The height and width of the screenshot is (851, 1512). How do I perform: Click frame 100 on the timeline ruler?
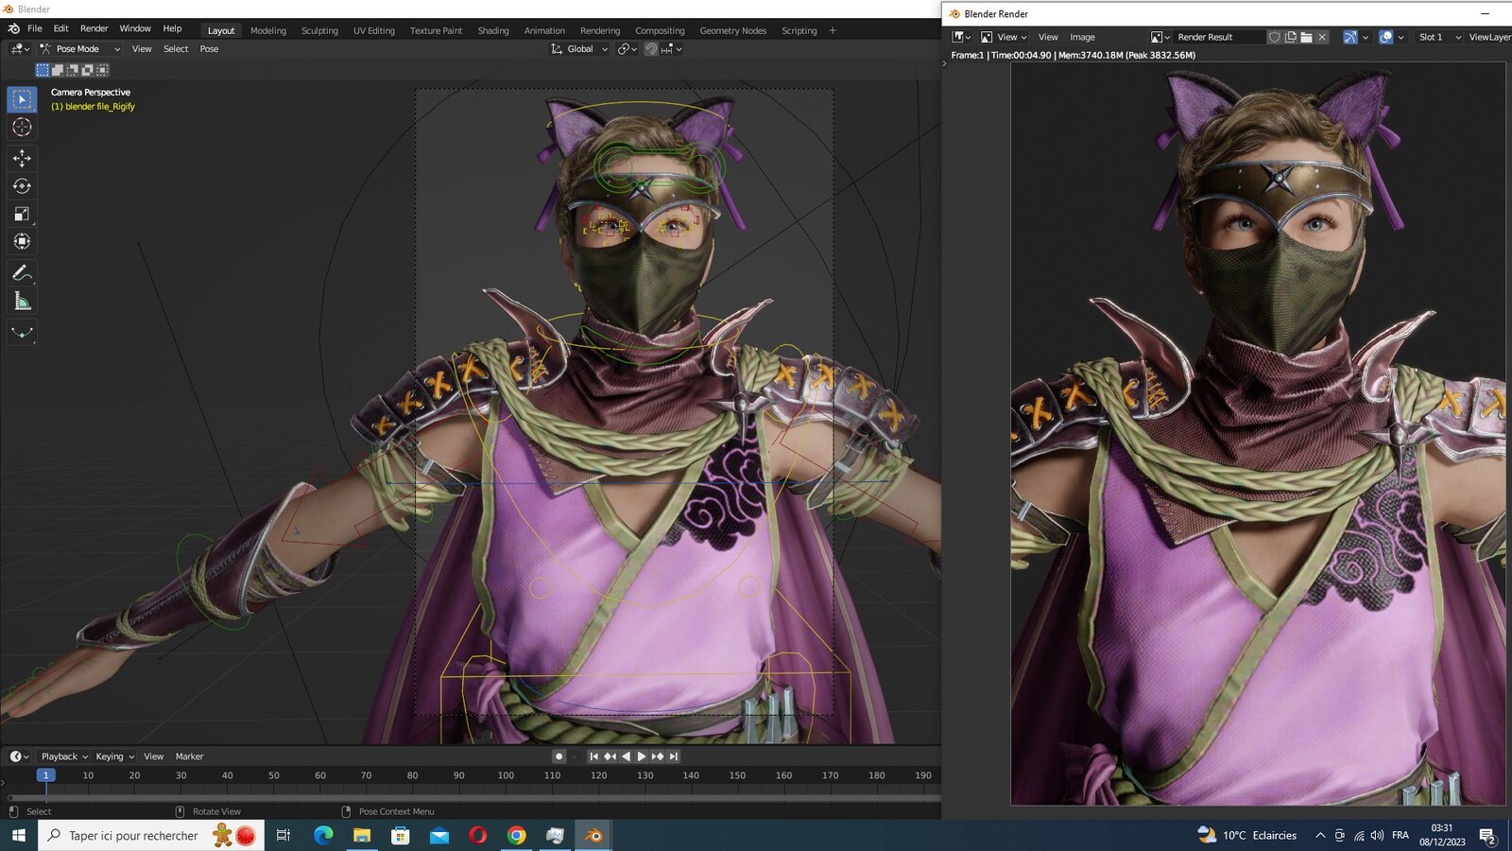506,775
